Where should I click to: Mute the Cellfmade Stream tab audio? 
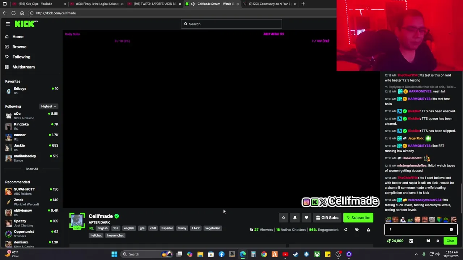click(x=194, y=4)
